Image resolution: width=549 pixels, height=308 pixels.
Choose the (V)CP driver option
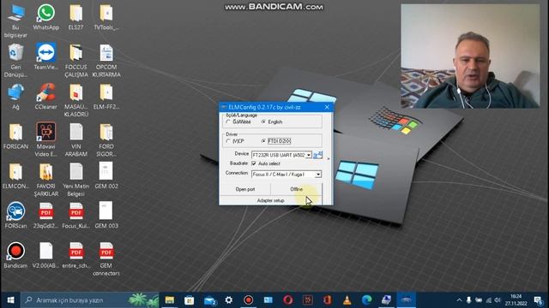tap(229, 141)
